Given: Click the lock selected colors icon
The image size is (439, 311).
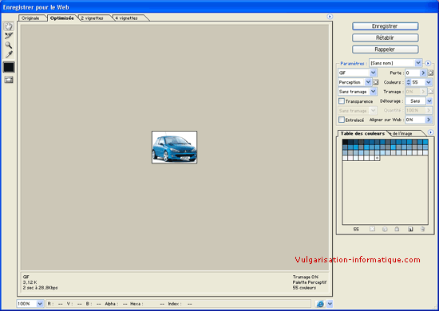Looking at the screenshot, I should (397, 229).
